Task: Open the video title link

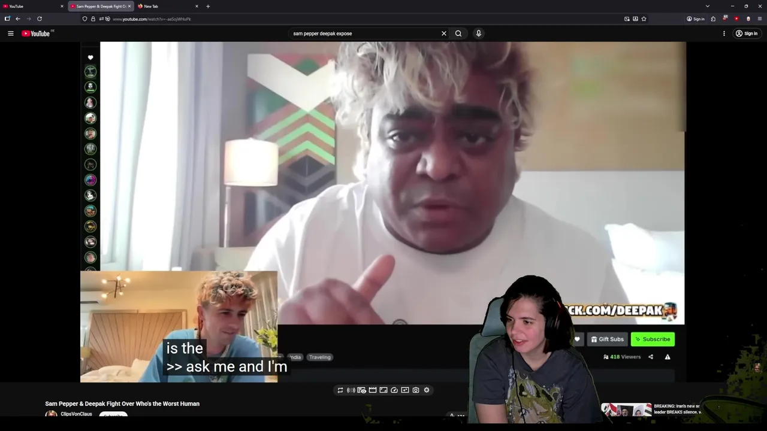Action: pyautogui.click(x=122, y=404)
